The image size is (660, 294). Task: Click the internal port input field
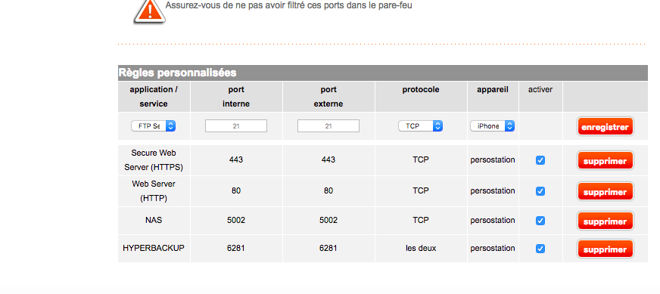(x=236, y=125)
